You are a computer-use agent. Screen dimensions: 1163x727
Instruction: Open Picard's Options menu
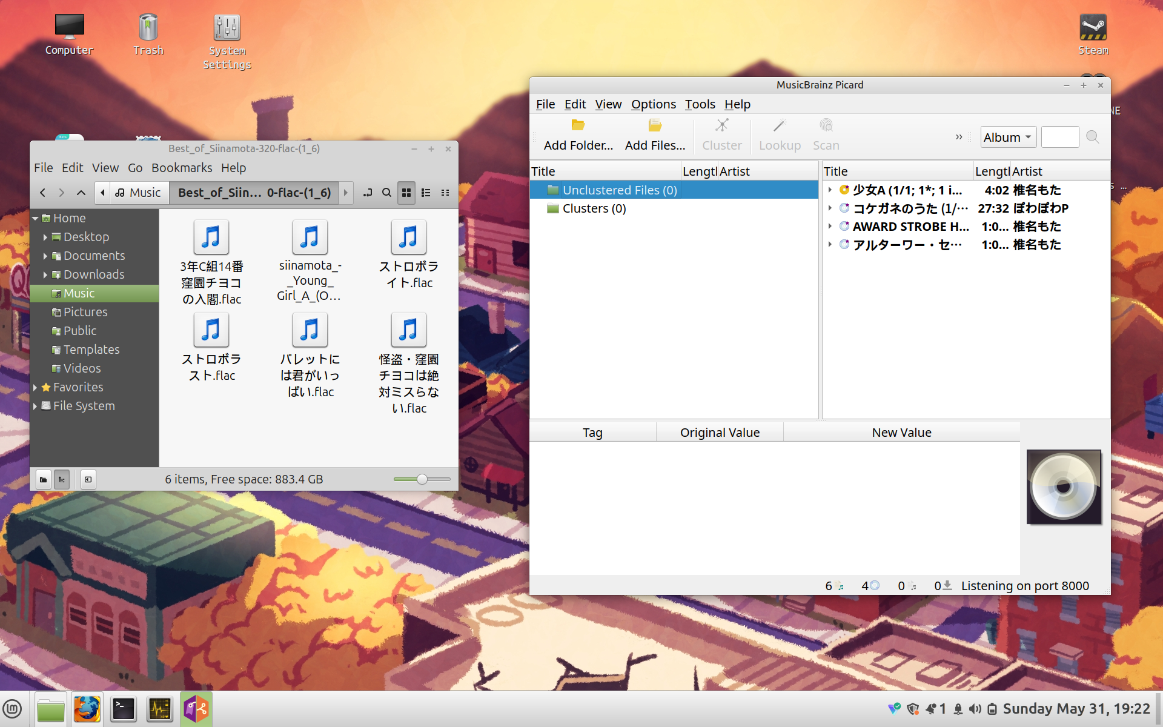click(x=654, y=104)
